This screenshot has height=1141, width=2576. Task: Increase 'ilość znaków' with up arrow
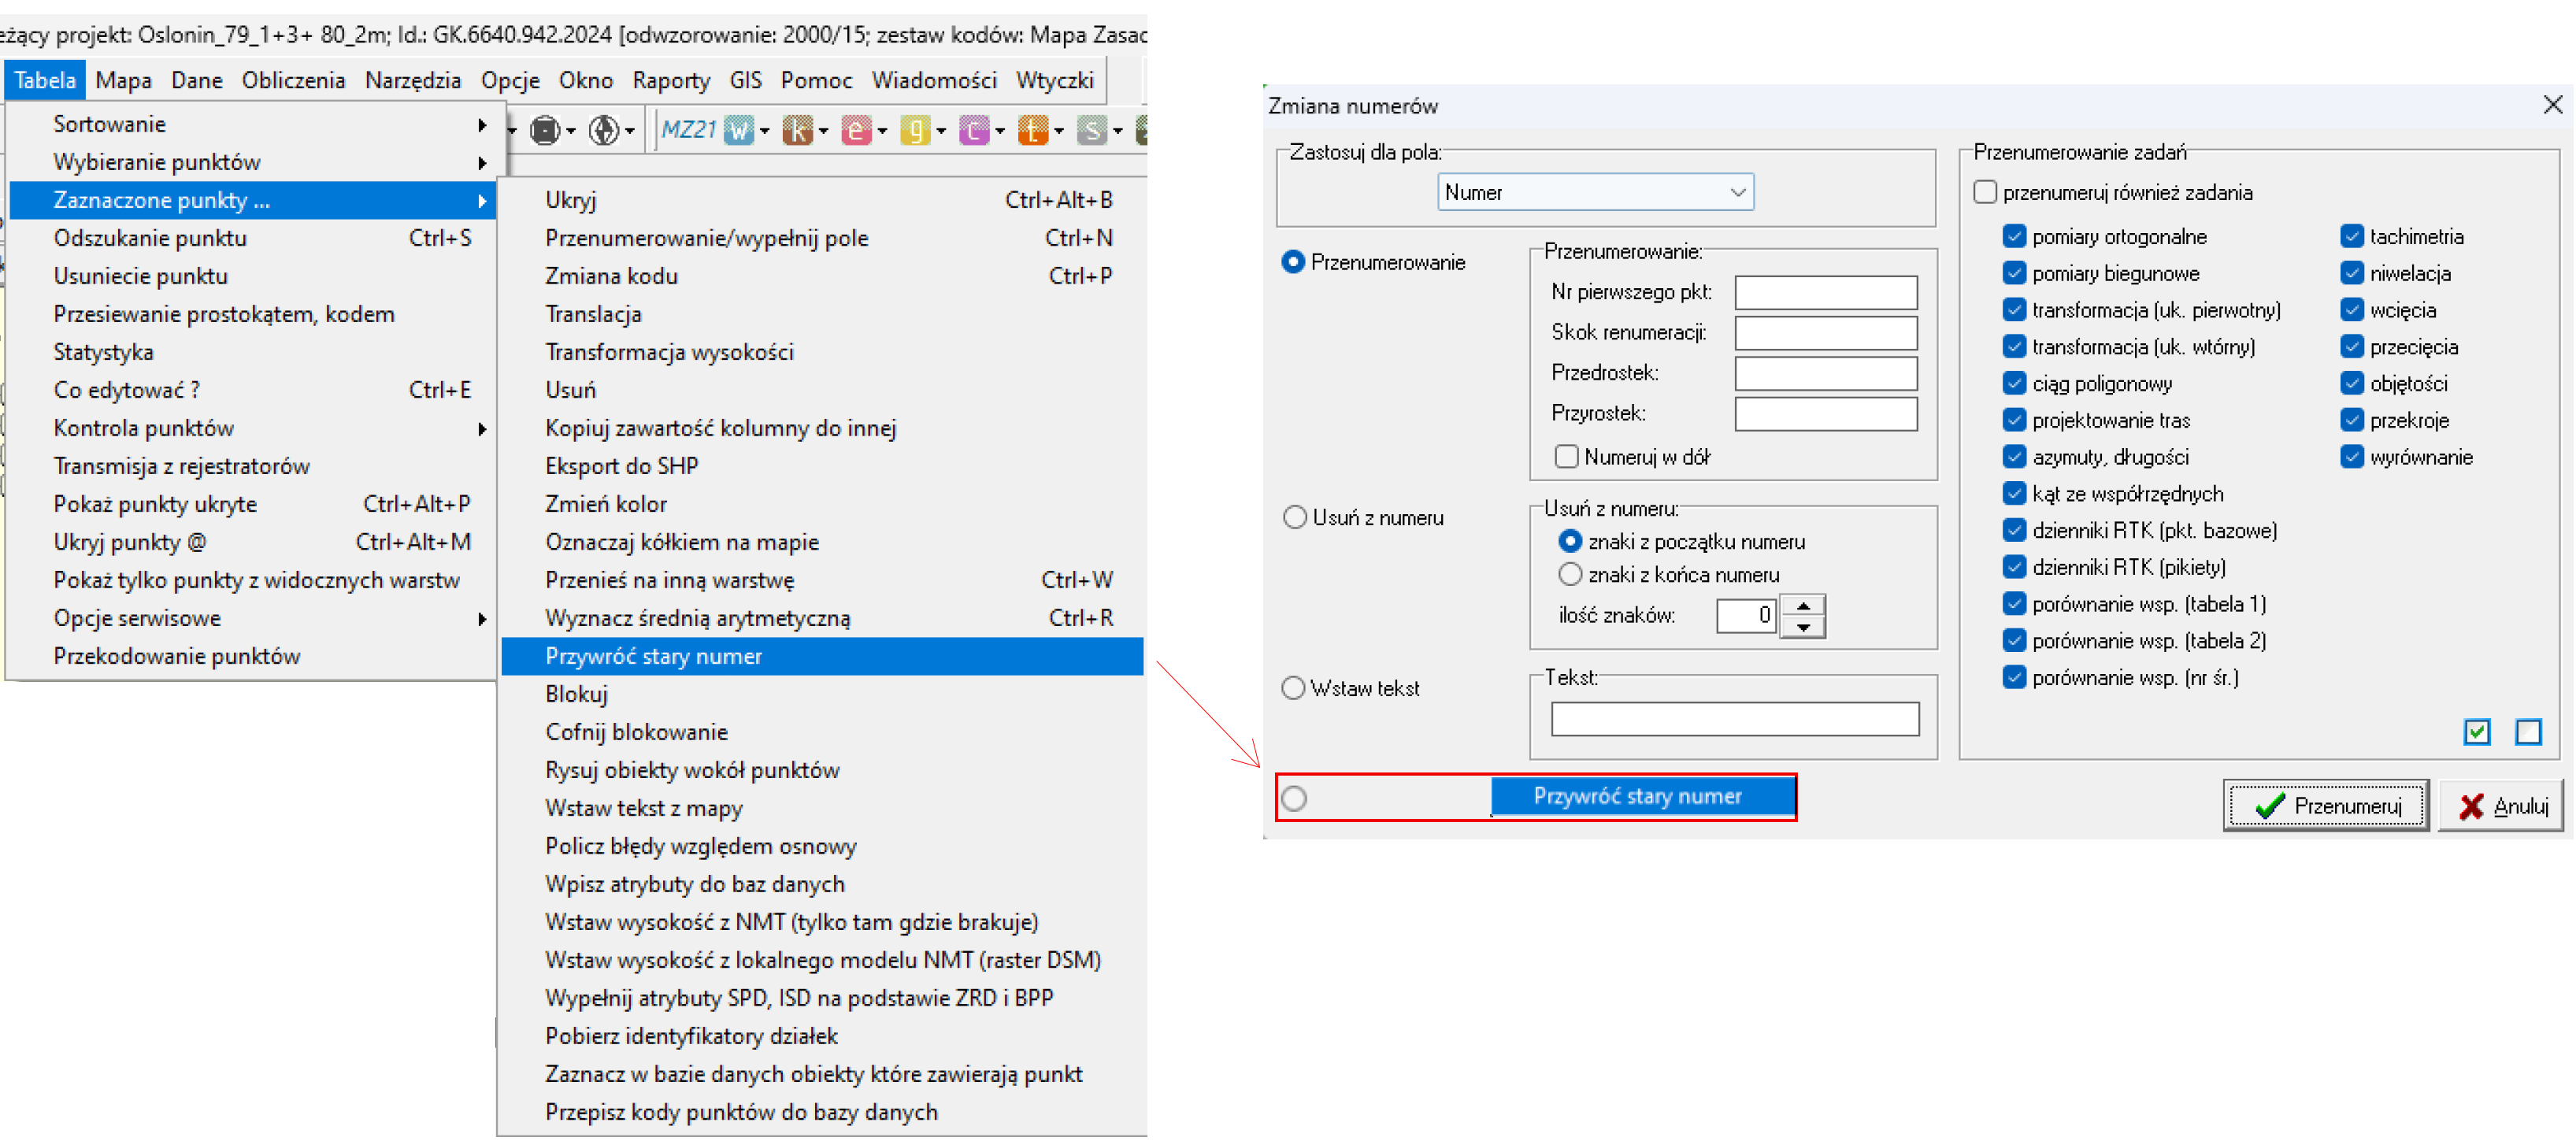pyautogui.click(x=1802, y=605)
